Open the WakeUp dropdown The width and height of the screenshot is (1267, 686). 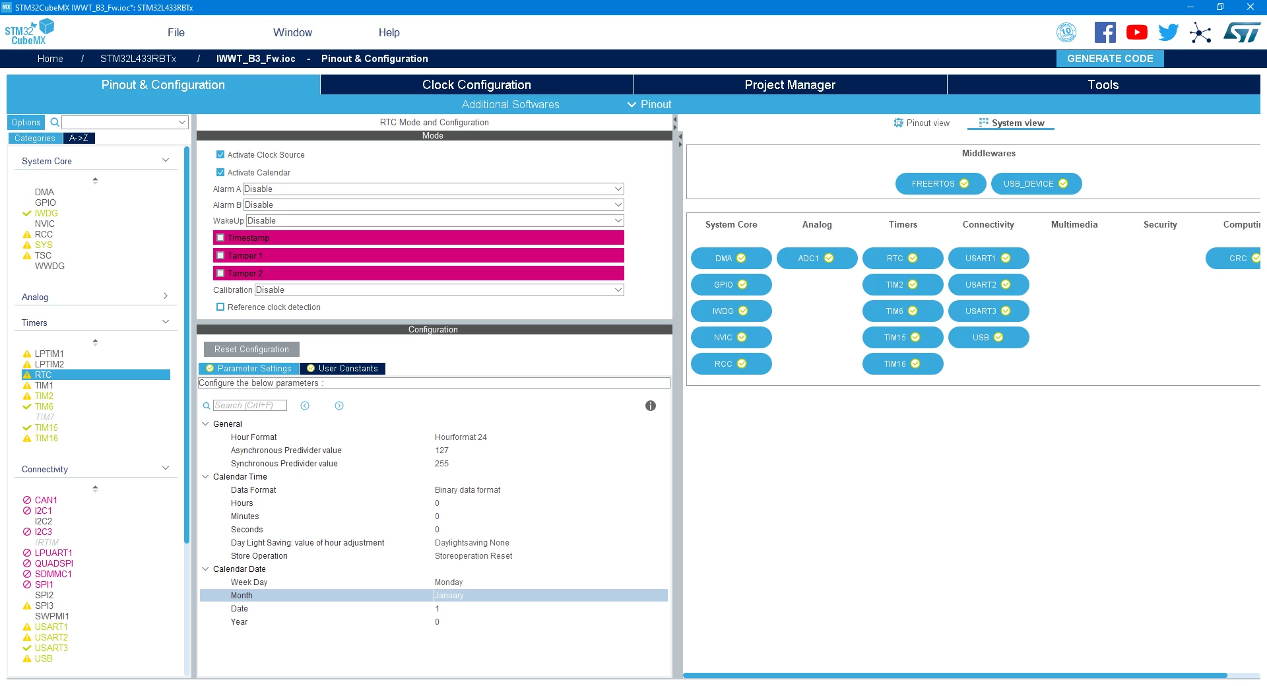(x=435, y=220)
